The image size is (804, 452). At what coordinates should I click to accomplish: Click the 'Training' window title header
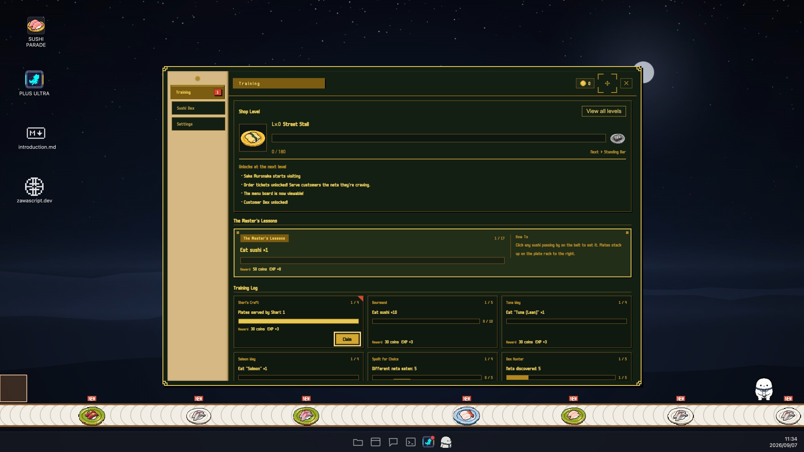279,84
